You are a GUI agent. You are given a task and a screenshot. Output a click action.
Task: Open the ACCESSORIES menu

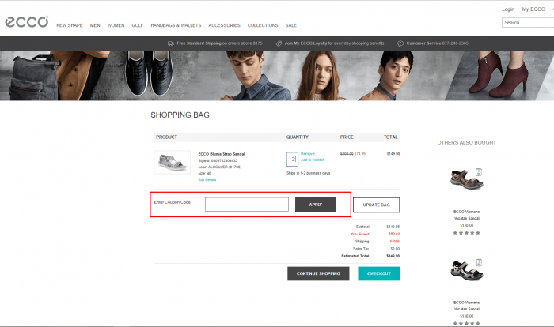coord(224,25)
